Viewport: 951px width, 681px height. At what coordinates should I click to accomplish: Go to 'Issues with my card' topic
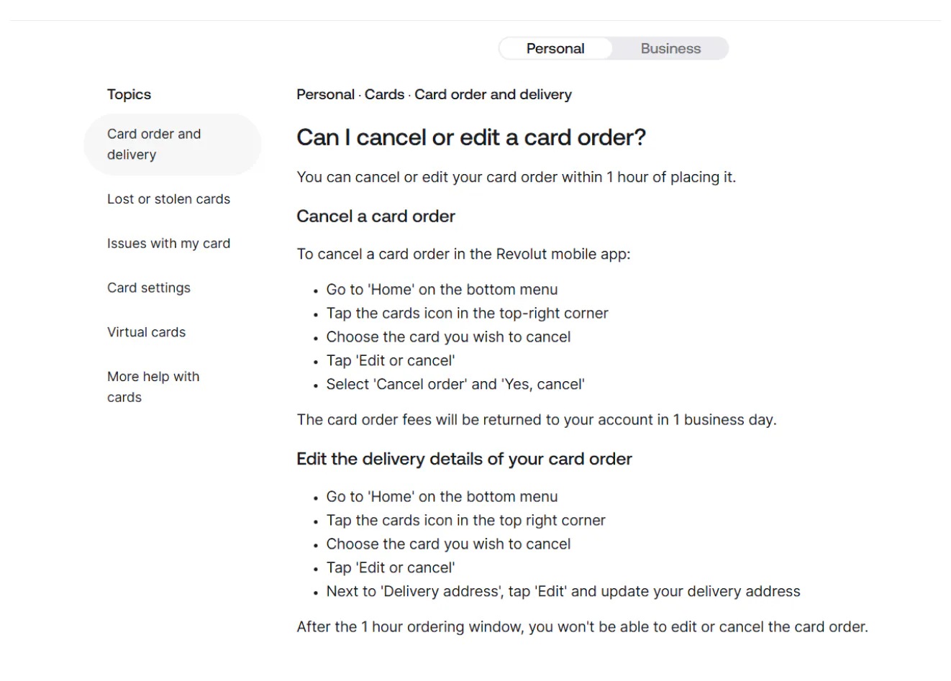click(168, 244)
